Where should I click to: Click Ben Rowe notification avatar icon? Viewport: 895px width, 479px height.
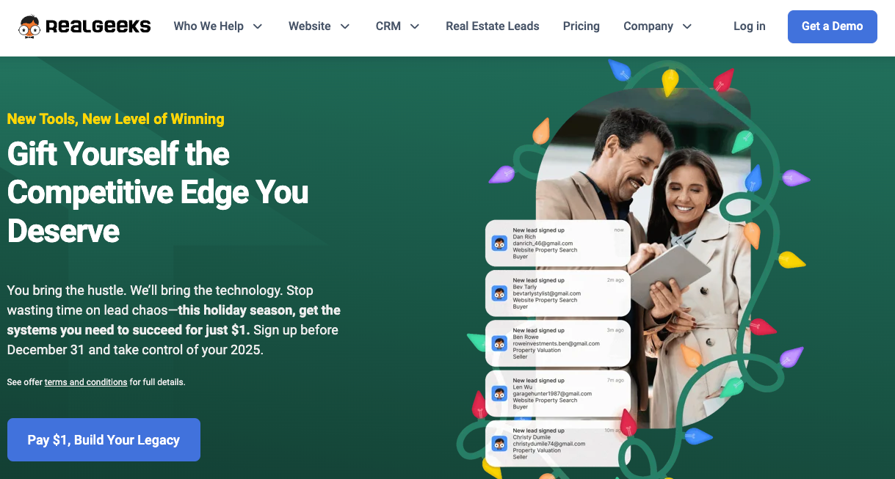pyautogui.click(x=500, y=343)
